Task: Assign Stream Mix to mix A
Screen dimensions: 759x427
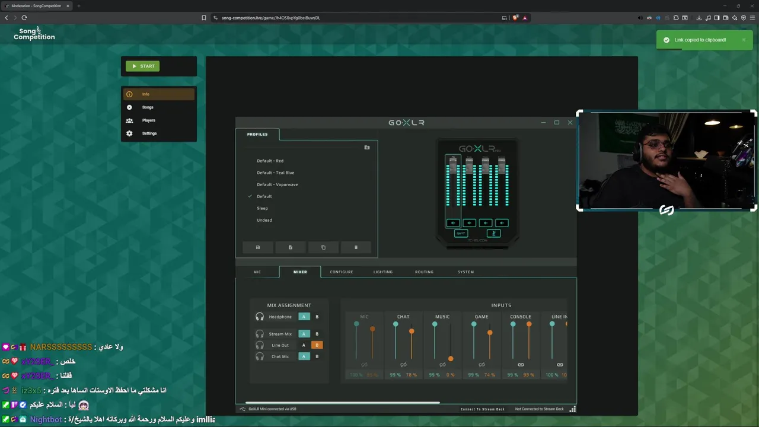Action: click(304, 334)
